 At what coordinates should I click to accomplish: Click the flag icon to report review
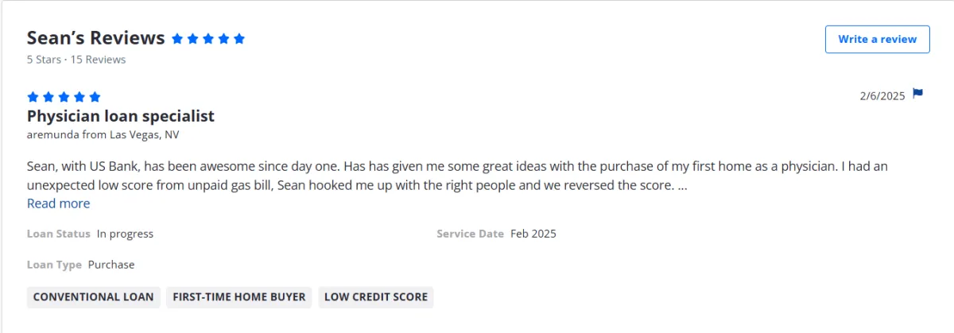click(x=917, y=95)
